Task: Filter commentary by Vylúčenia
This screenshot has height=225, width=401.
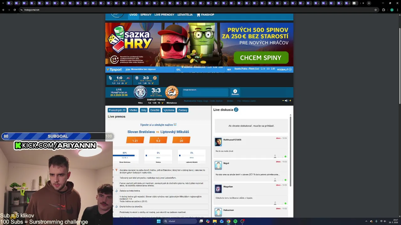Action: [169, 110]
